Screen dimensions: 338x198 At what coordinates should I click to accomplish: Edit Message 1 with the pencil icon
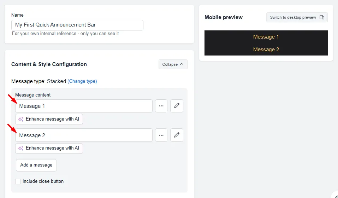pyautogui.click(x=177, y=106)
